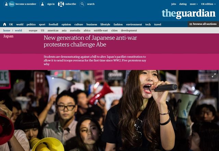Open the dating link
Image resolution: width=219 pixels, height=151 pixels.
183,4
